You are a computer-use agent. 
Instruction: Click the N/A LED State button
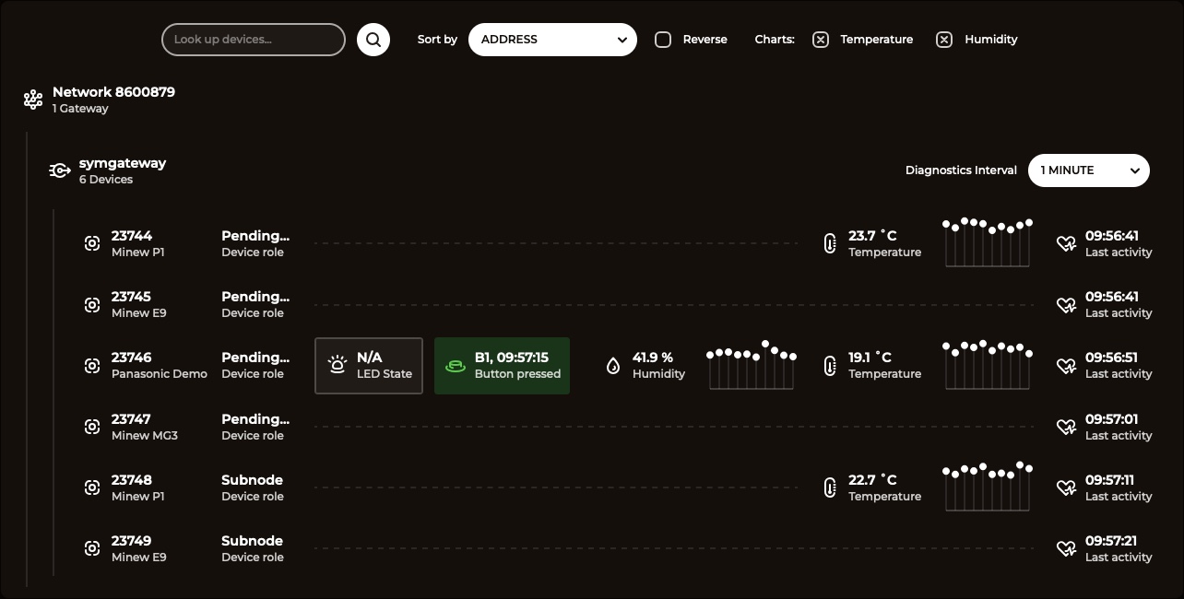click(x=369, y=366)
